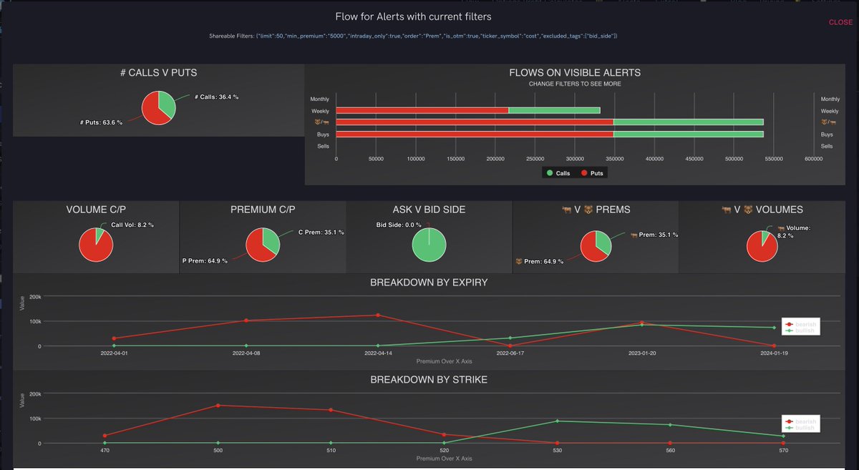
Task: Click the 'CHANGE FILTERS TO SEE MORE' subtitle
Action: [x=575, y=84]
